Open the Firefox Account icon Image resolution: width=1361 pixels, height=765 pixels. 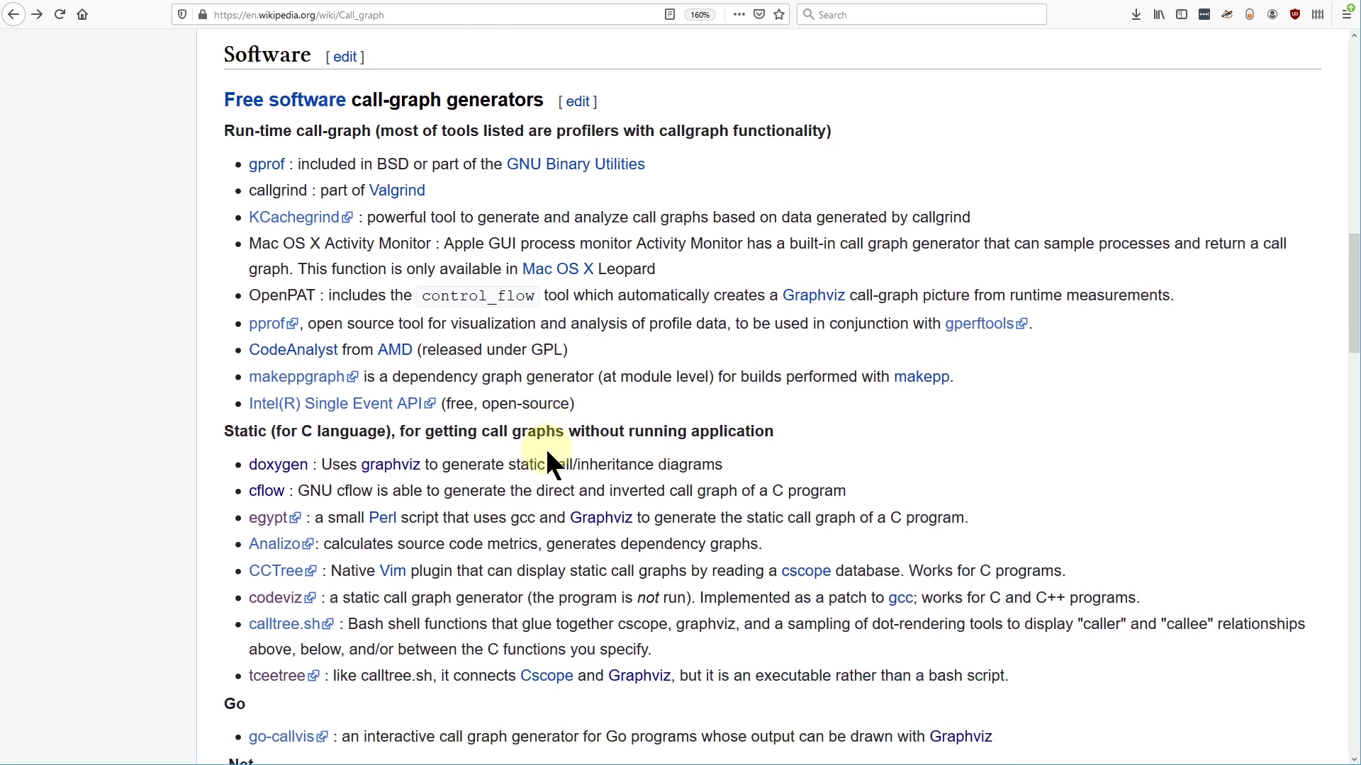[x=1272, y=14]
